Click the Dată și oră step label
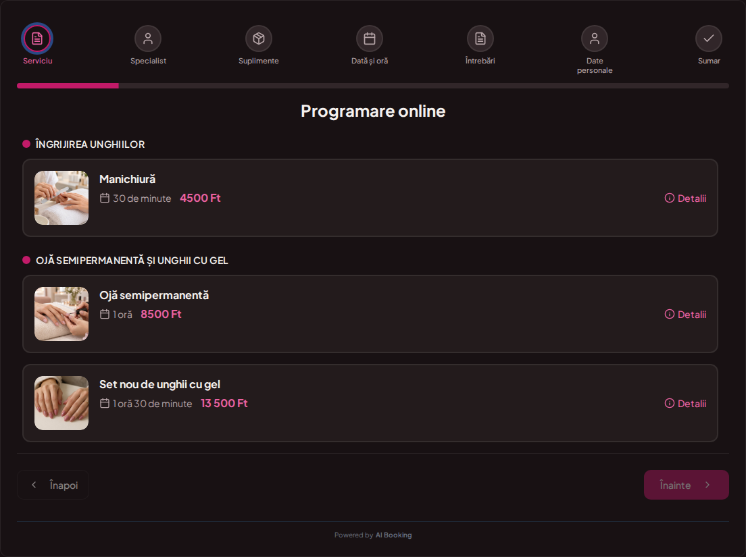746x557 pixels. pyautogui.click(x=370, y=61)
